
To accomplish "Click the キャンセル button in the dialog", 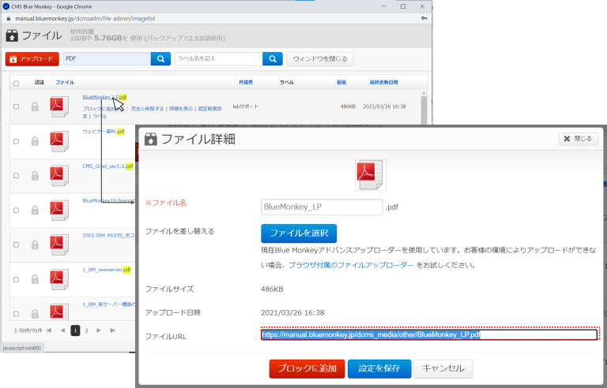I will [x=443, y=368].
